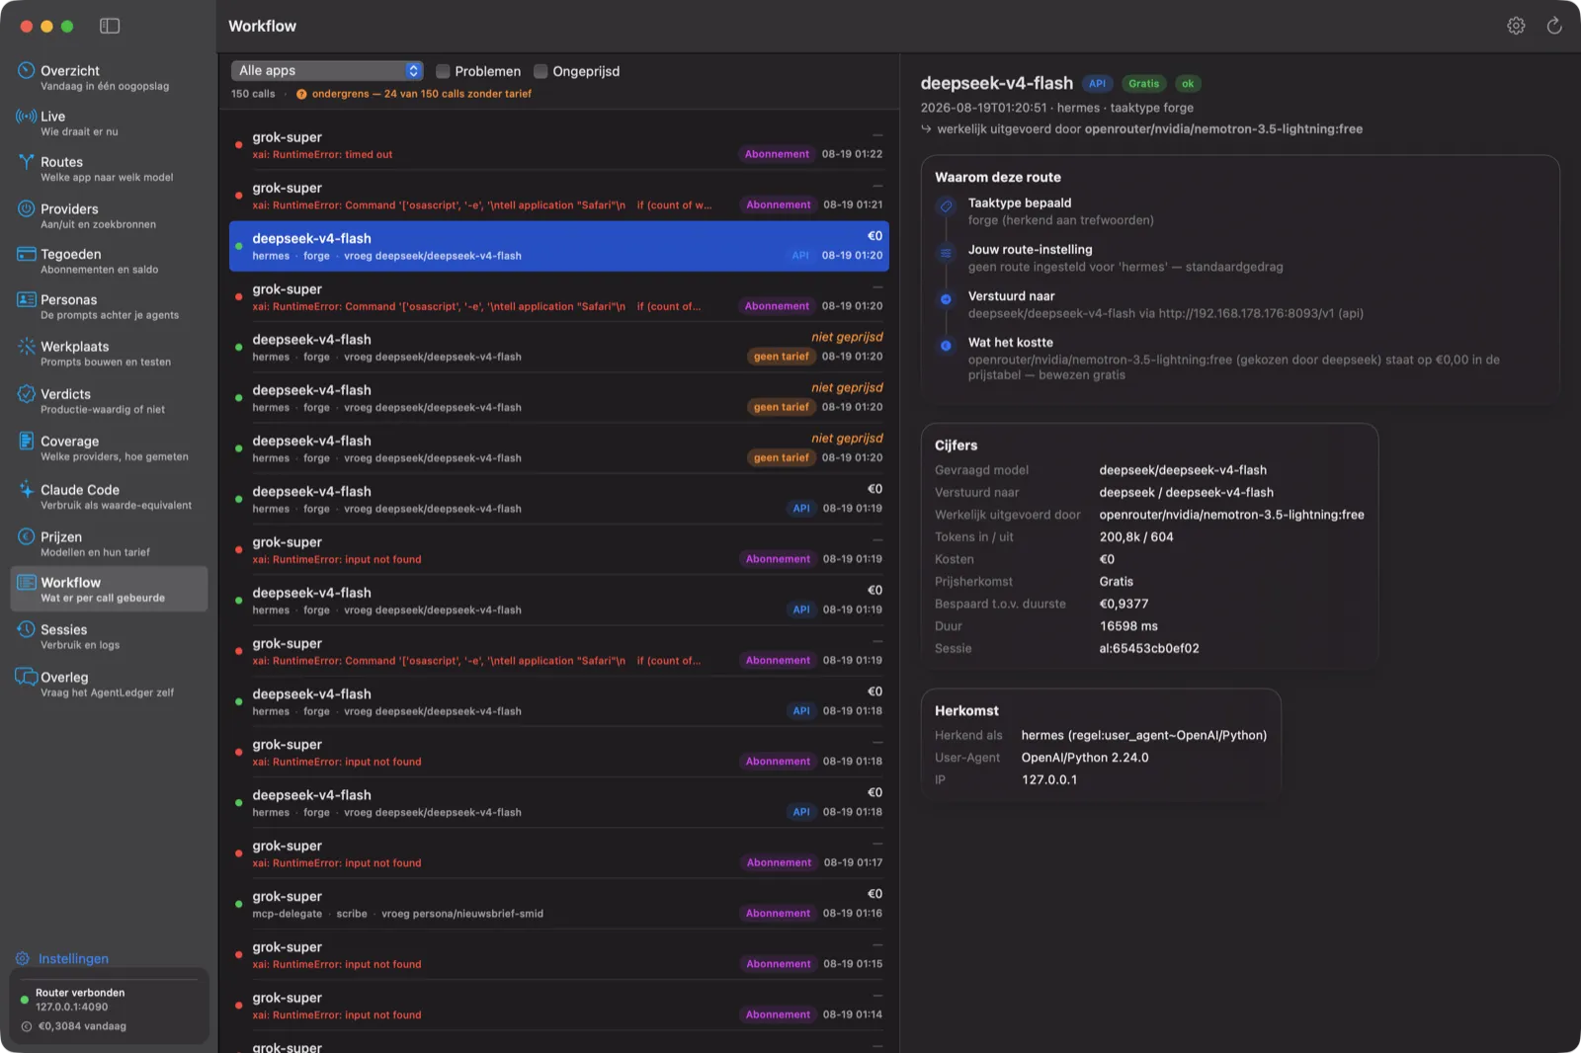Select grok-super timed out call at 01:22

[559, 145]
